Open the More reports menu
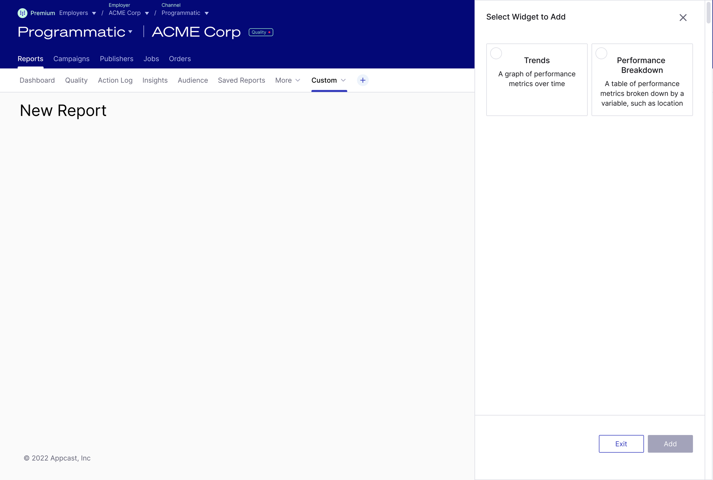This screenshot has height=480, width=713. (287, 80)
